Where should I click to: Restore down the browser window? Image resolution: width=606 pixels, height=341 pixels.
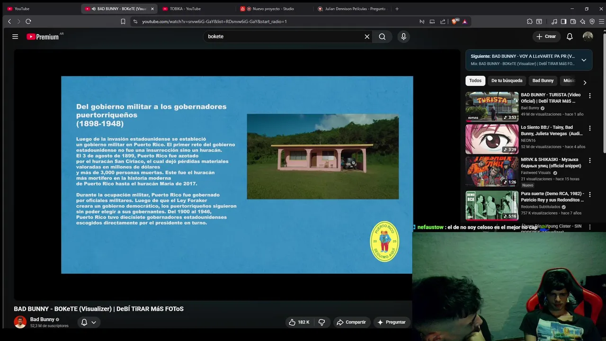pyautogui.click(x=586, y=9)
